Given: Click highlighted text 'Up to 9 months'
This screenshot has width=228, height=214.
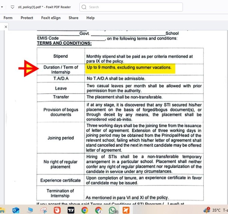Looking at the screenshot, I should point(101,67).
